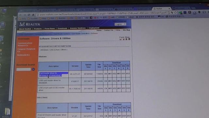Jump to Others section anchor link
The image size is (209, 118).
tap(63, 49)
